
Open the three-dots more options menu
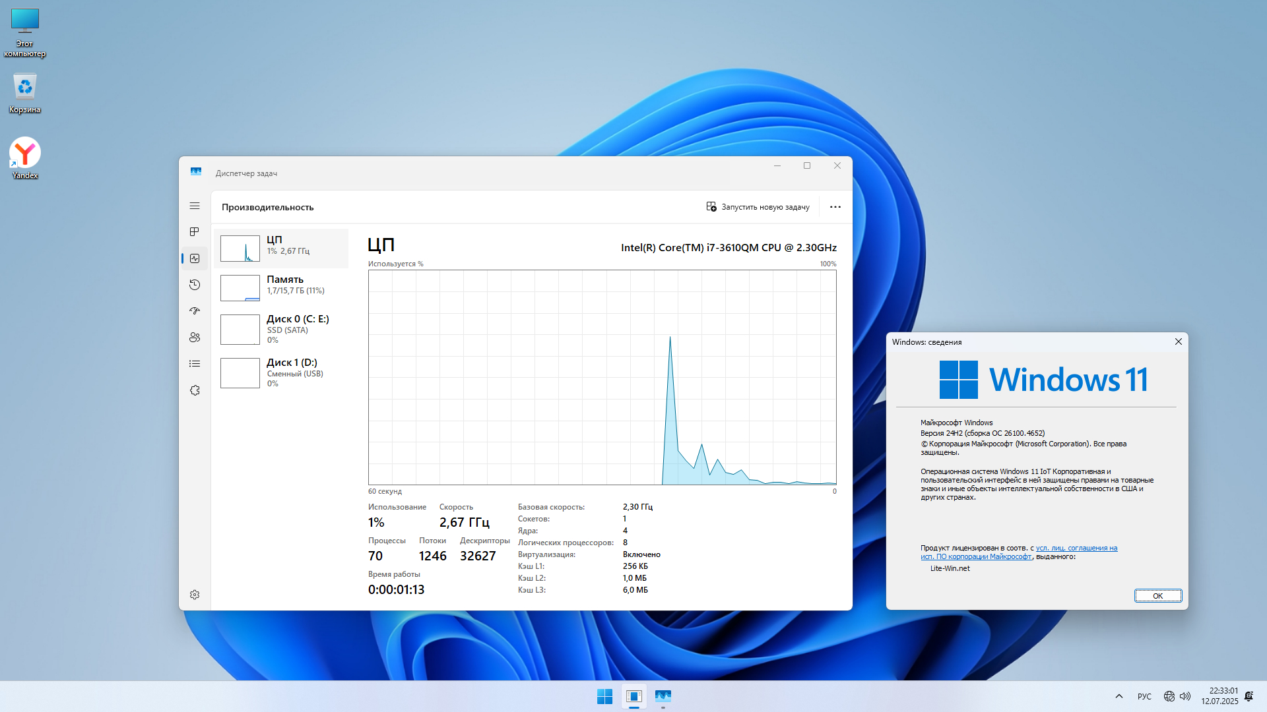835,207
